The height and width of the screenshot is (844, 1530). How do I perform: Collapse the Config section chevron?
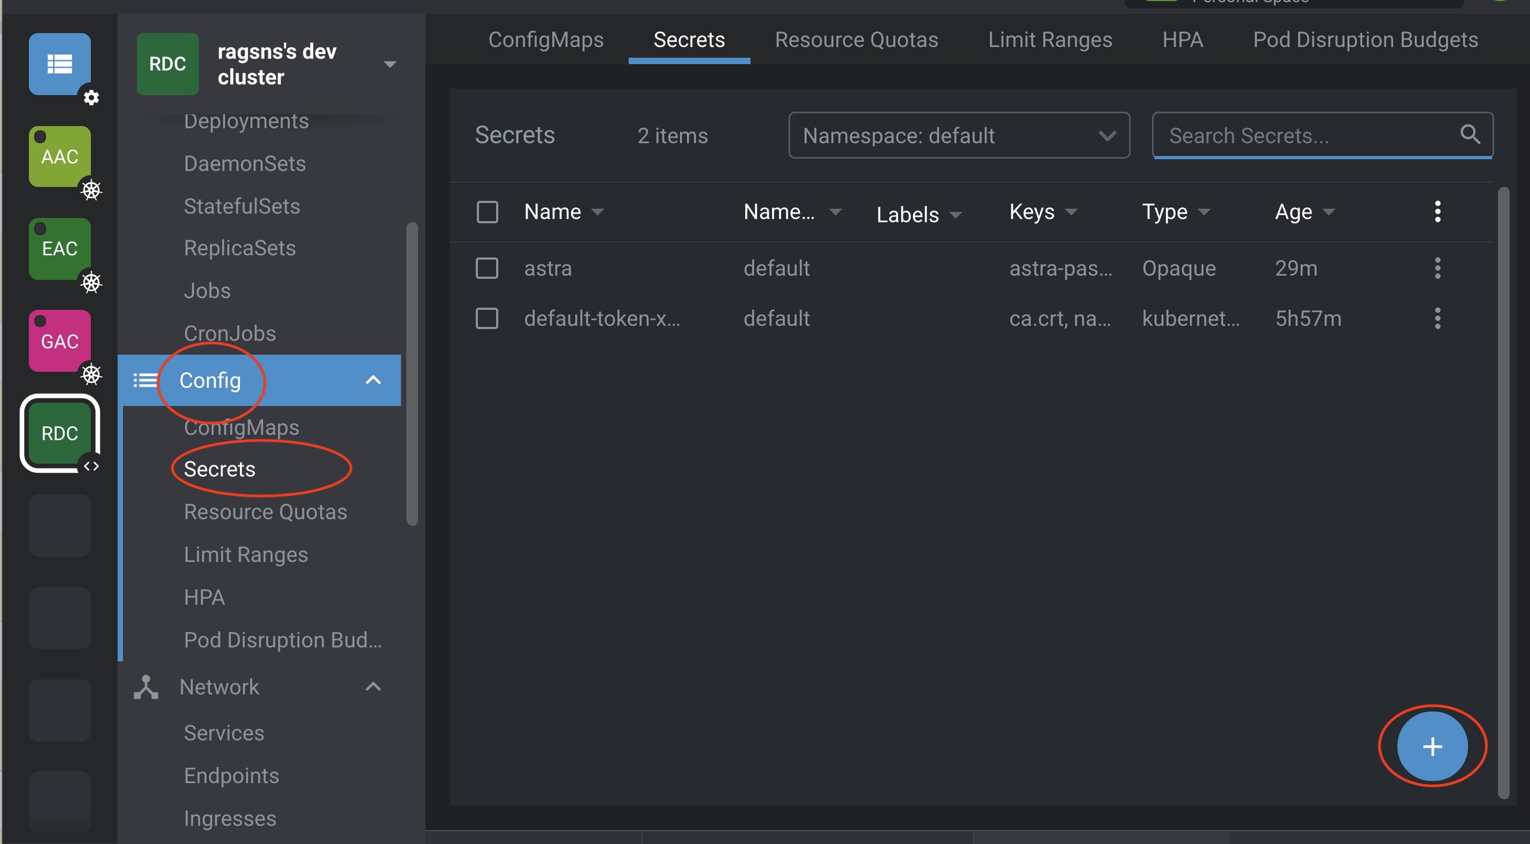pos(373,380)
